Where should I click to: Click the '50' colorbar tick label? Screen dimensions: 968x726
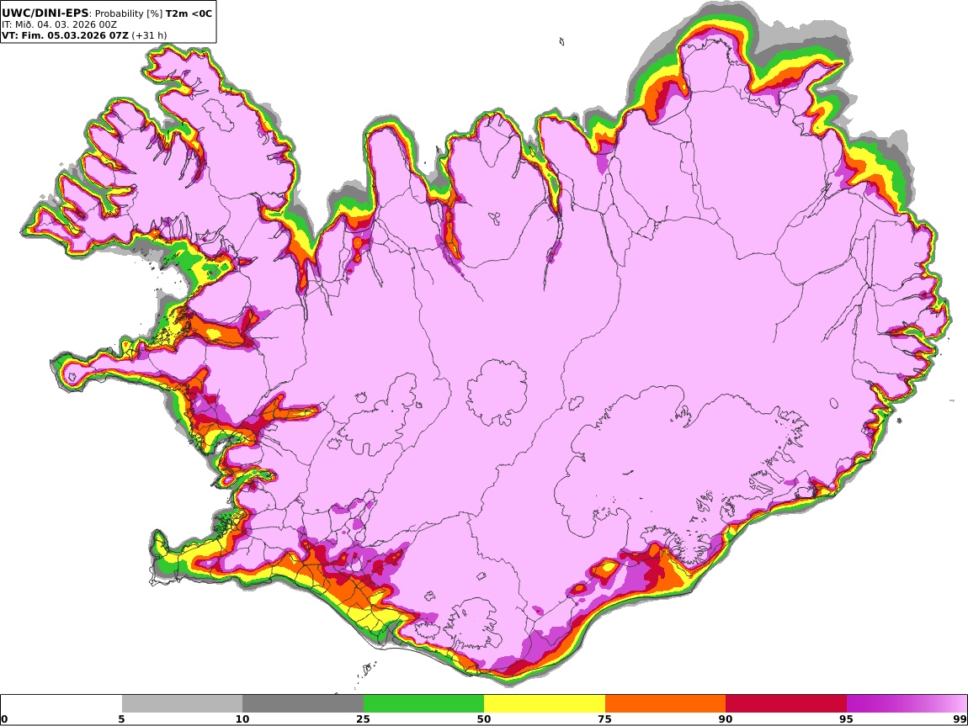[484, 718]
